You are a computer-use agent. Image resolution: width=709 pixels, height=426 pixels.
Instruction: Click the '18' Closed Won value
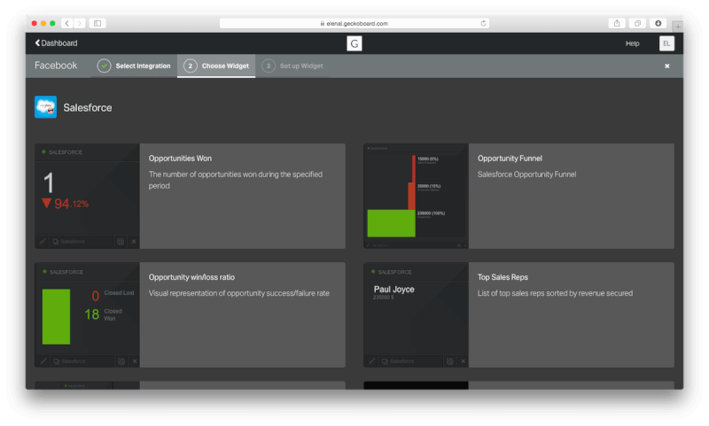pyautogui.click(x=92, y=314)
